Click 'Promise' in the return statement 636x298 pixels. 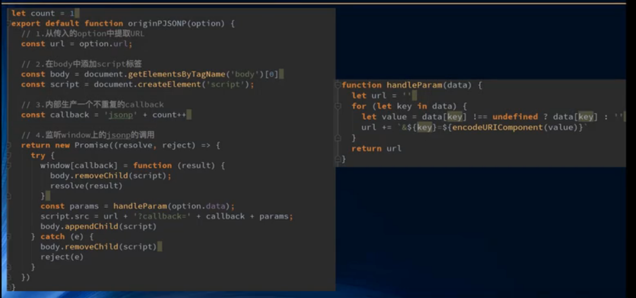92,146
